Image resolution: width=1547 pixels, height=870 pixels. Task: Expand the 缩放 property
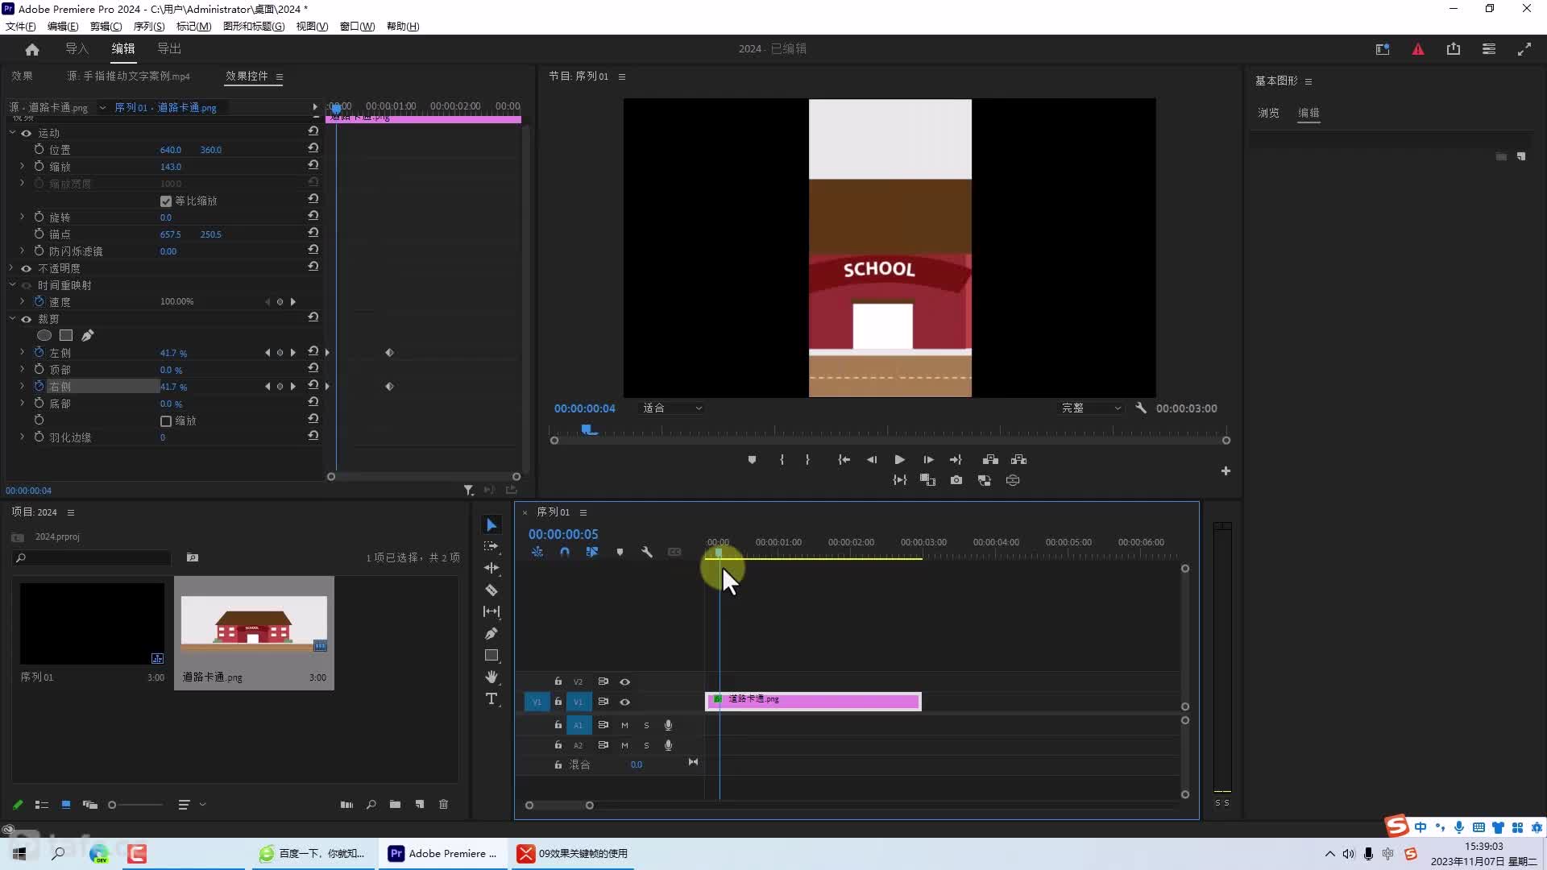click(x=22, y=166)
